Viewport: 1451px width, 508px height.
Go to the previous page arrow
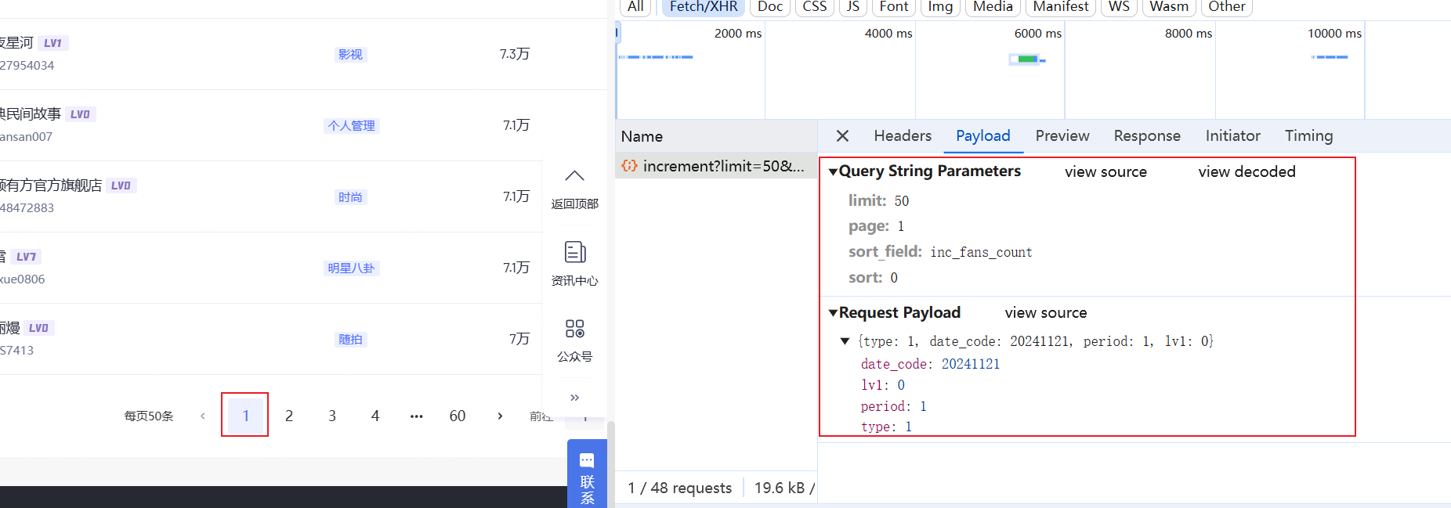[x=203, y=416]
